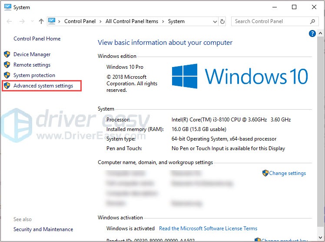Click the search magnifier icon

[x=312, y=21]
